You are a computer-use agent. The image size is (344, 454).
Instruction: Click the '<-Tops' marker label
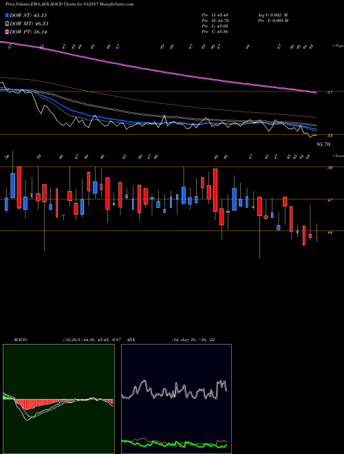tap(338, 46)
